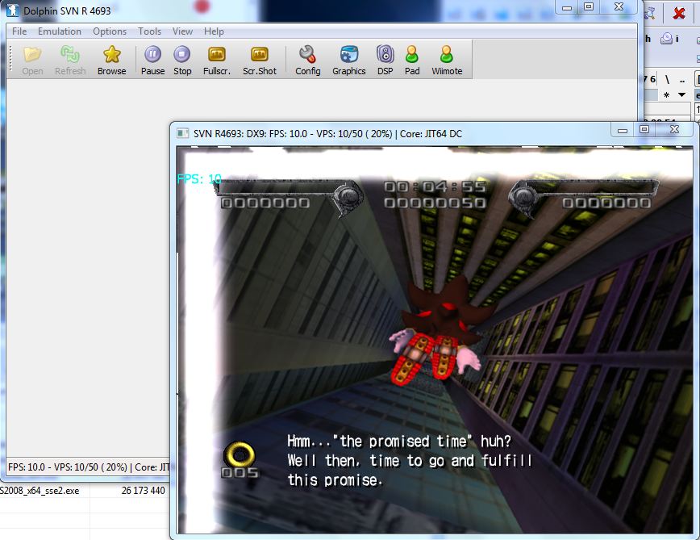
Task: Open the Help menu
Action: click(214, 31)
